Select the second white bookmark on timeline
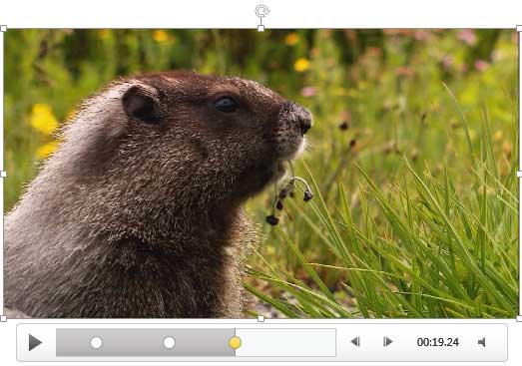This screenshot has height=366, width=522. point(169,342)
